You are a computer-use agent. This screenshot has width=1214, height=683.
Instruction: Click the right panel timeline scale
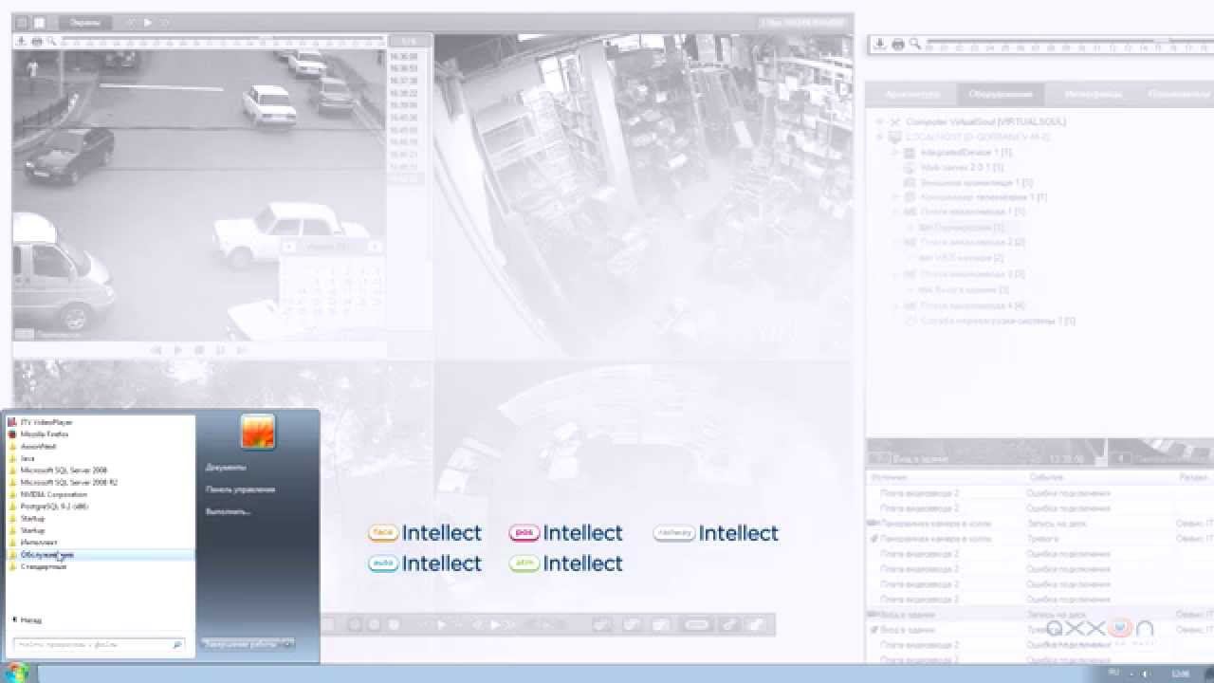coord(1069,45)
